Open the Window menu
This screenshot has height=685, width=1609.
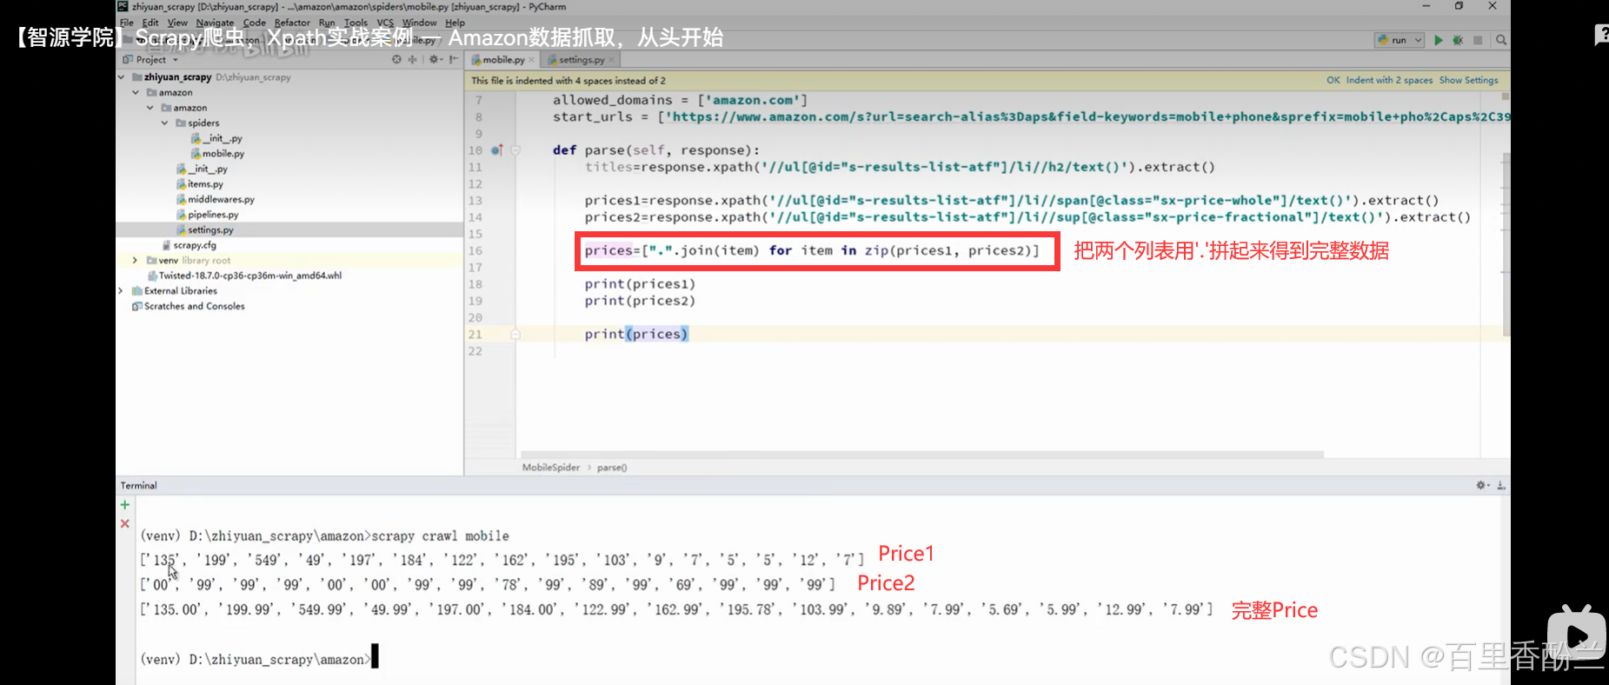[x=420, y=23]
